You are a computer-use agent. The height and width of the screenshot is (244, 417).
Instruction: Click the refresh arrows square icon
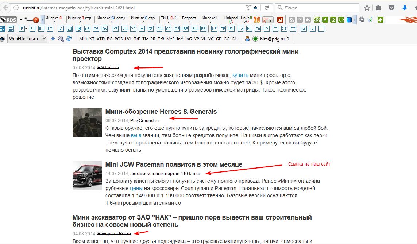click(61, 29)
